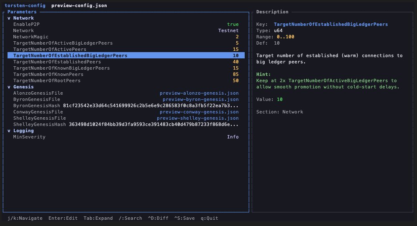Image resolution: width=417 pixels, height=226 pixels.
Task: Click ^S:Save hint in footer
Action: pyautogui.click(x=184, y=218)
